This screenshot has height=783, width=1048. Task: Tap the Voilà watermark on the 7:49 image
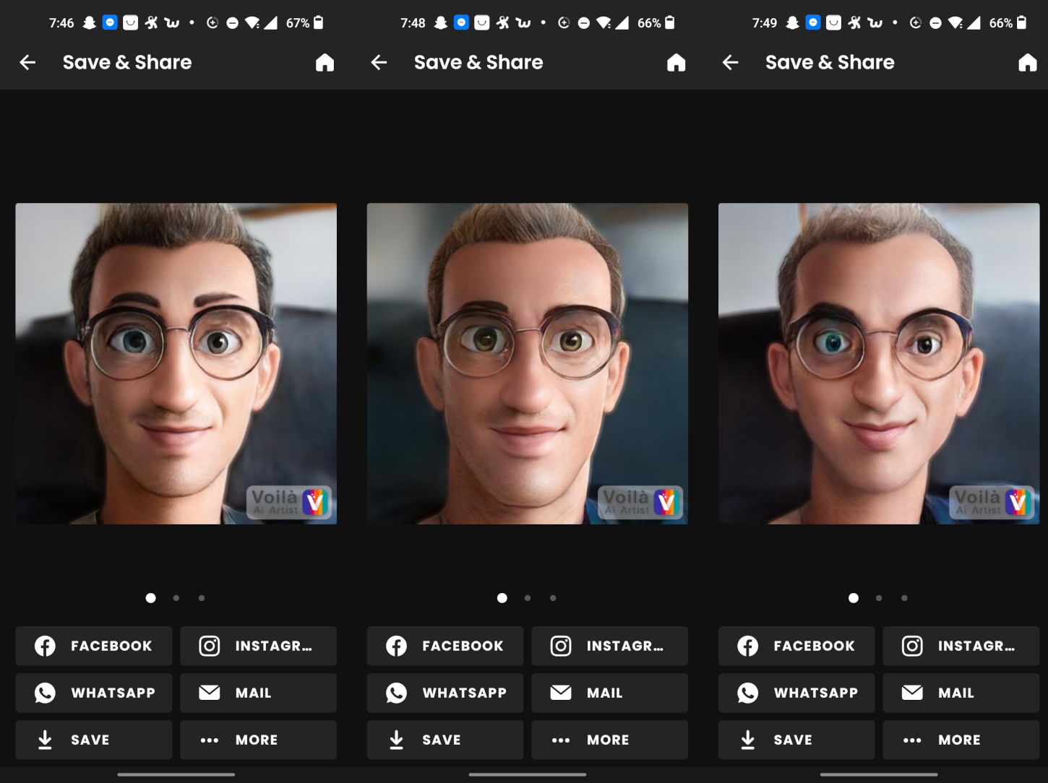coord(992,502)
